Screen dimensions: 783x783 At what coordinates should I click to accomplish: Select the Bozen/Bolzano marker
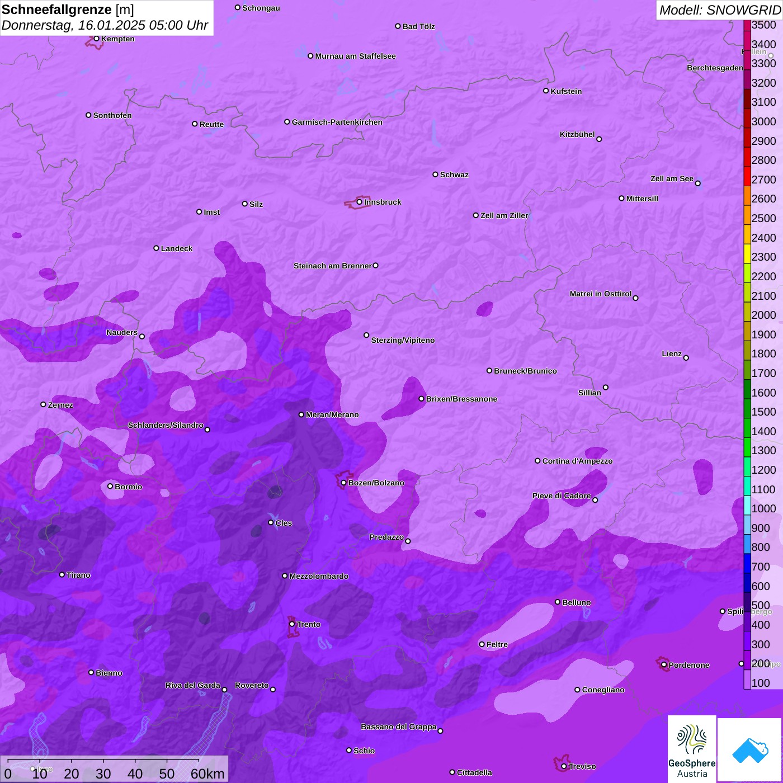[344, 483]
